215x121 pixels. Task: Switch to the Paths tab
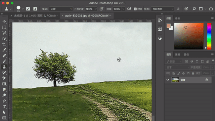(186, 54)
